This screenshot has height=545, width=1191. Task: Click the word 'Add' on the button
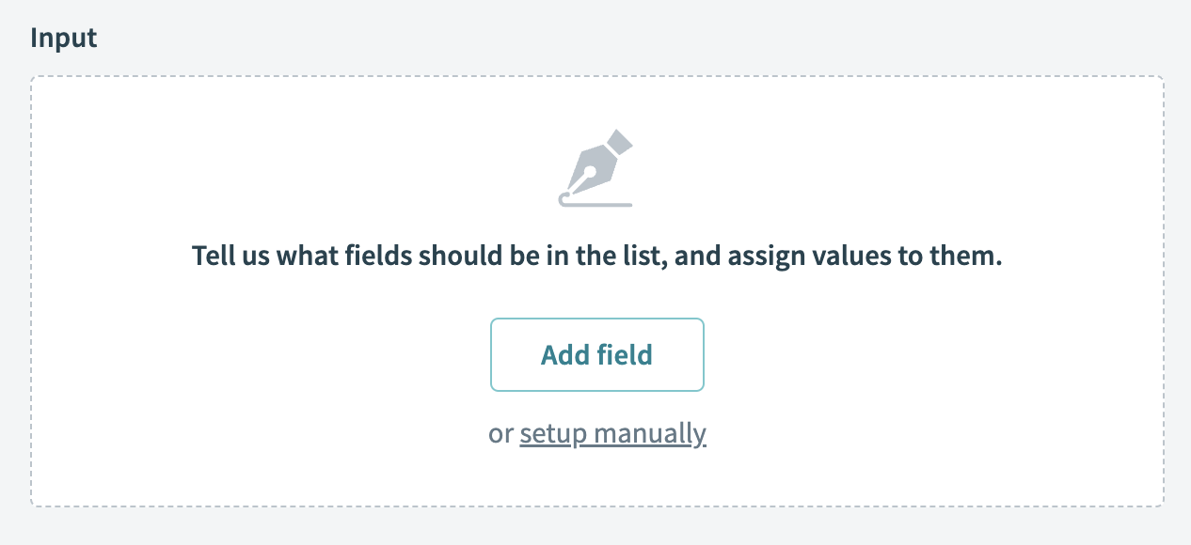[564, 354]
